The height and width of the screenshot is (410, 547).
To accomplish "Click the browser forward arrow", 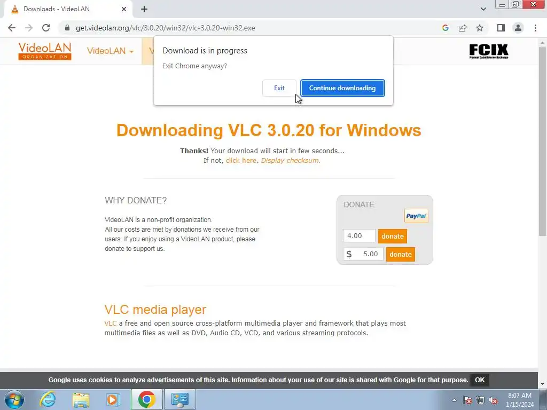I will click(29, 28).
